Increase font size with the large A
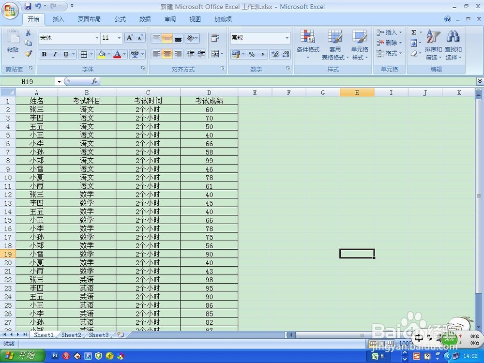This screenshot has height=363, width=484. [x=130, y=38]
